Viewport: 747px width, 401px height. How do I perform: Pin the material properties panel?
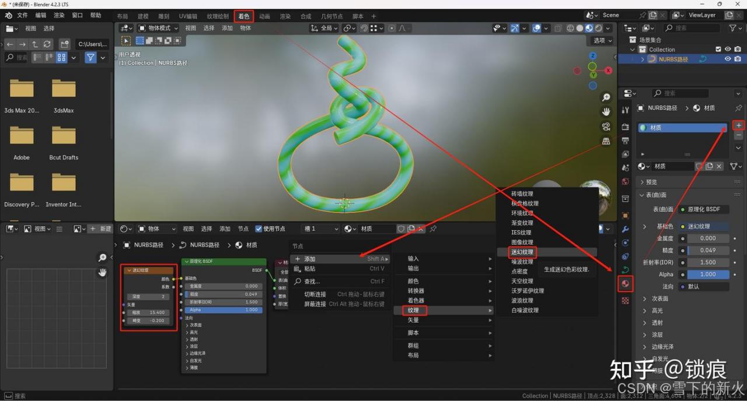tap(738, 108)
